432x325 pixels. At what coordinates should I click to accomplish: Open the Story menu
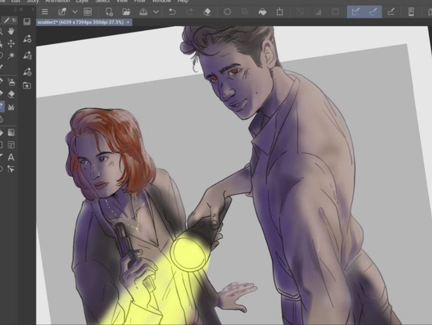pyautogui.click(x=33, y=1)
